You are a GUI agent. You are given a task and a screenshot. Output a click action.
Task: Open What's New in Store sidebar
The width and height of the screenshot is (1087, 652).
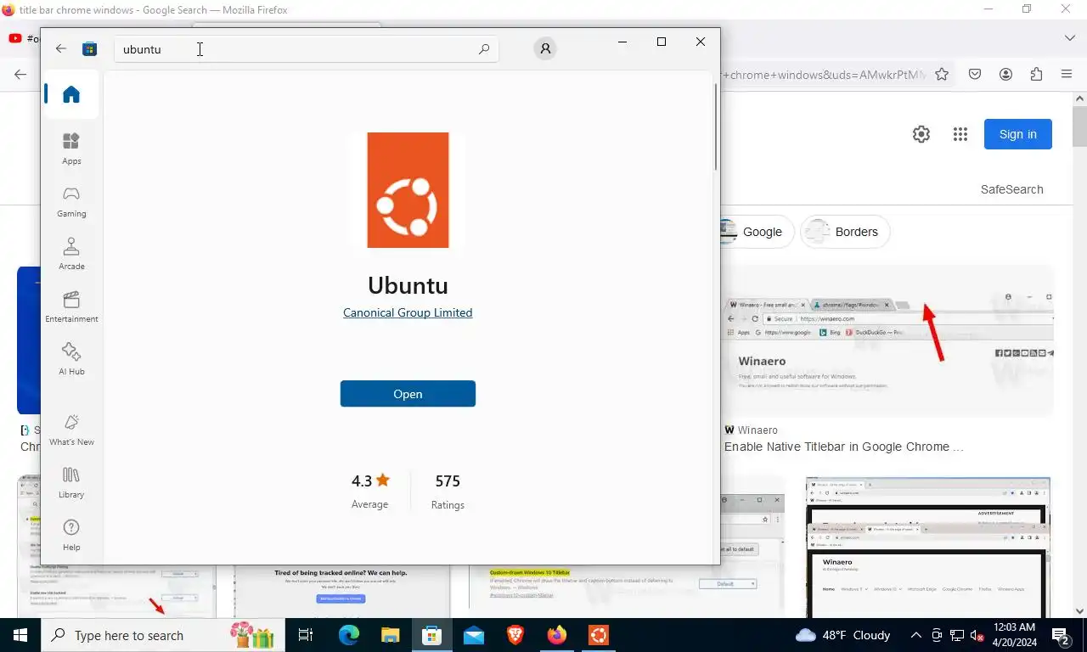71,430
